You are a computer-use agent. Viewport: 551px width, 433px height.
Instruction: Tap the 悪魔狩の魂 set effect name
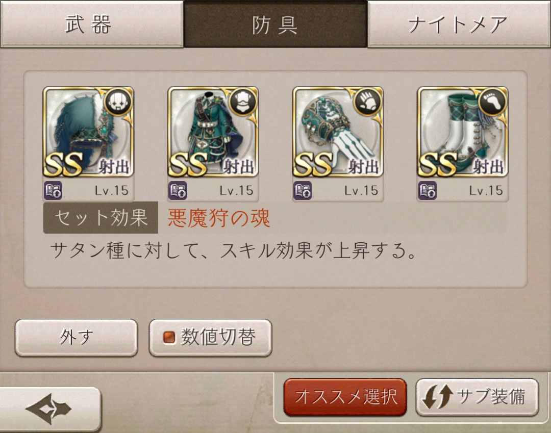pyautogui.click(x=218, y=218)
